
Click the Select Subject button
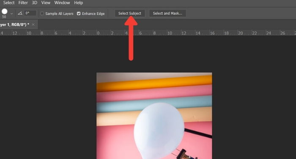click(130, 14)
